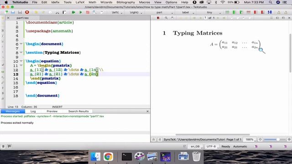Click the red Stop compile square
Screen dimensions: 292x164
88,12
